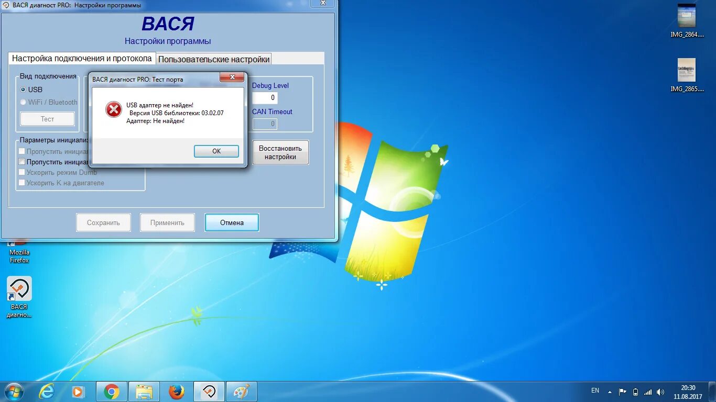Click the red error icon in dialog
This screenshot has height=402, width=716.
click(x=113, y=109)
